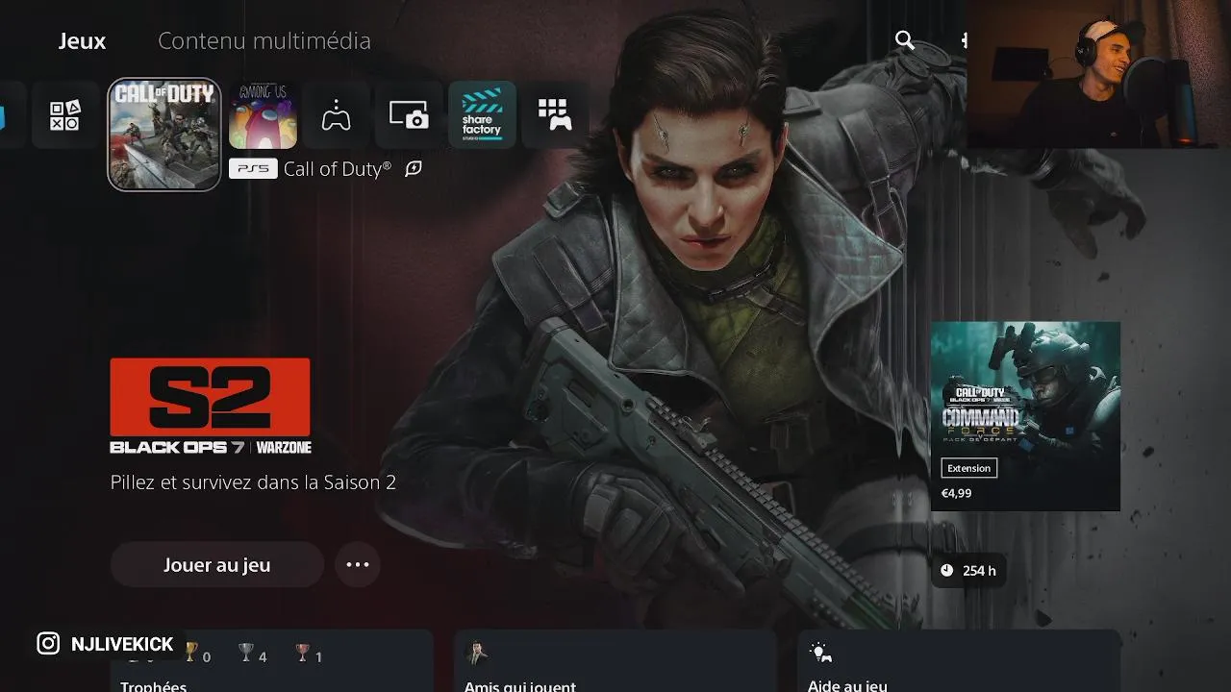Open the three-dots options button
Screen dimensions: 1231x692
click(358, 564)
